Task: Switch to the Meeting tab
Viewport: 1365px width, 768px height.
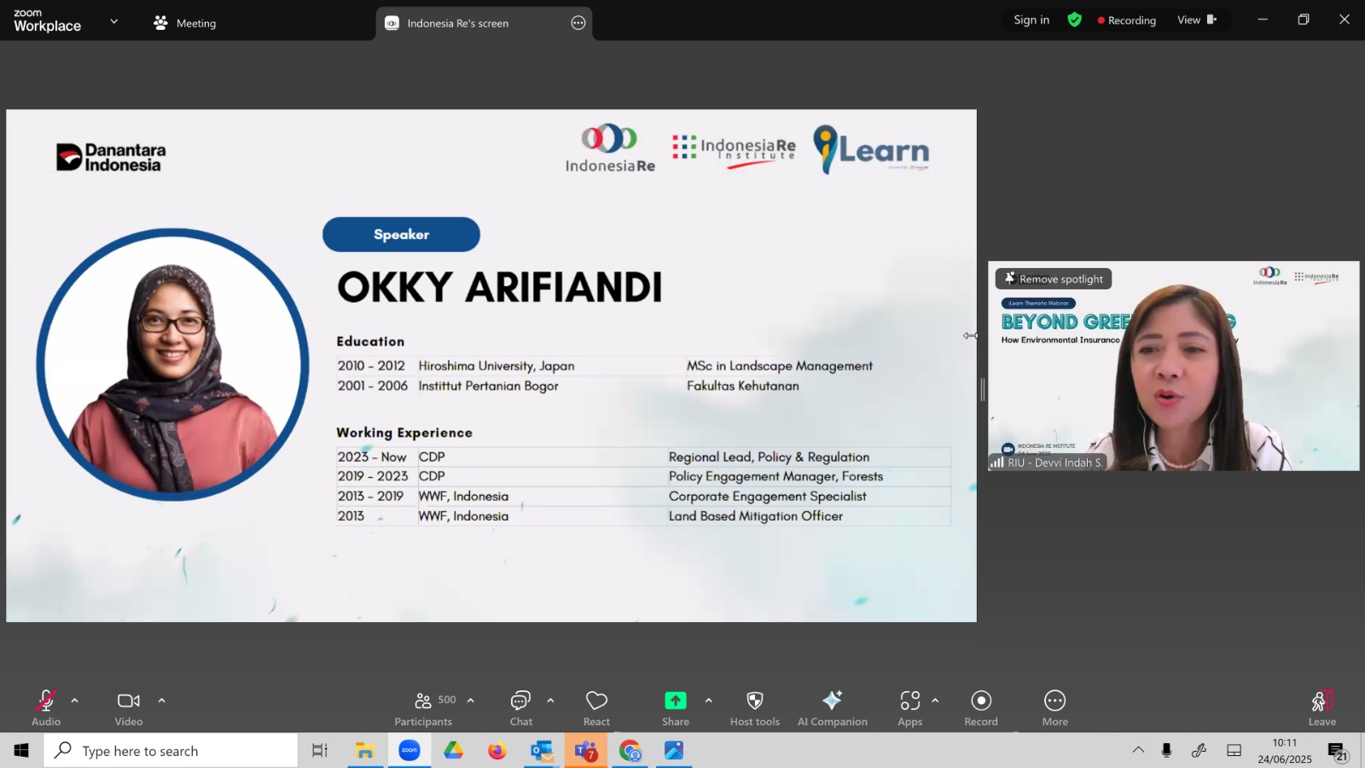Action: pos(184,23)
